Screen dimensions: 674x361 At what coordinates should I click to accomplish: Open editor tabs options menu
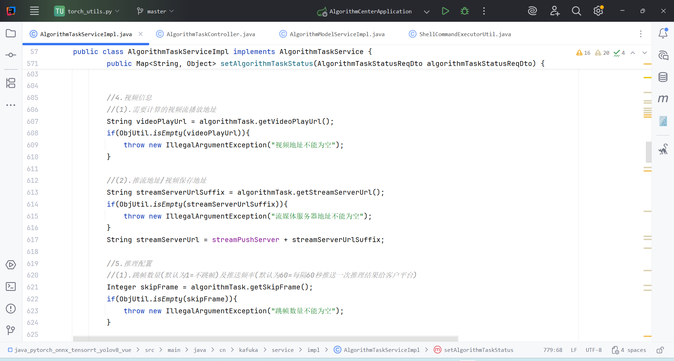(641, 34)
